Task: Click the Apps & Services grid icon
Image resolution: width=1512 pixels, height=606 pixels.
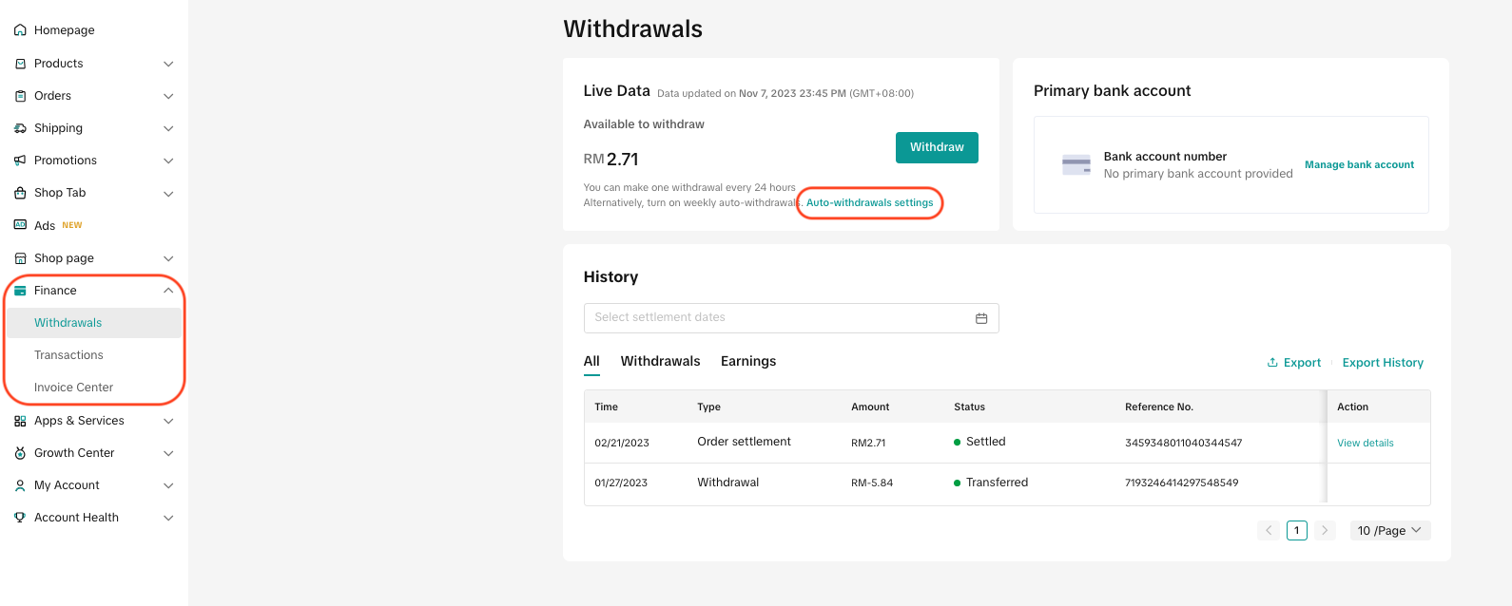Action: (20, 421)
